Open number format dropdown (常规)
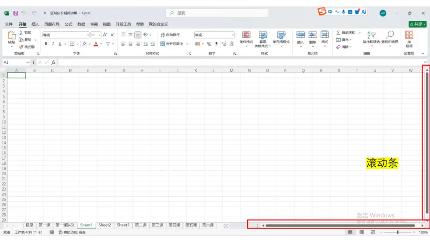This screenshot has width=430, height=242. tap(233, 35)
